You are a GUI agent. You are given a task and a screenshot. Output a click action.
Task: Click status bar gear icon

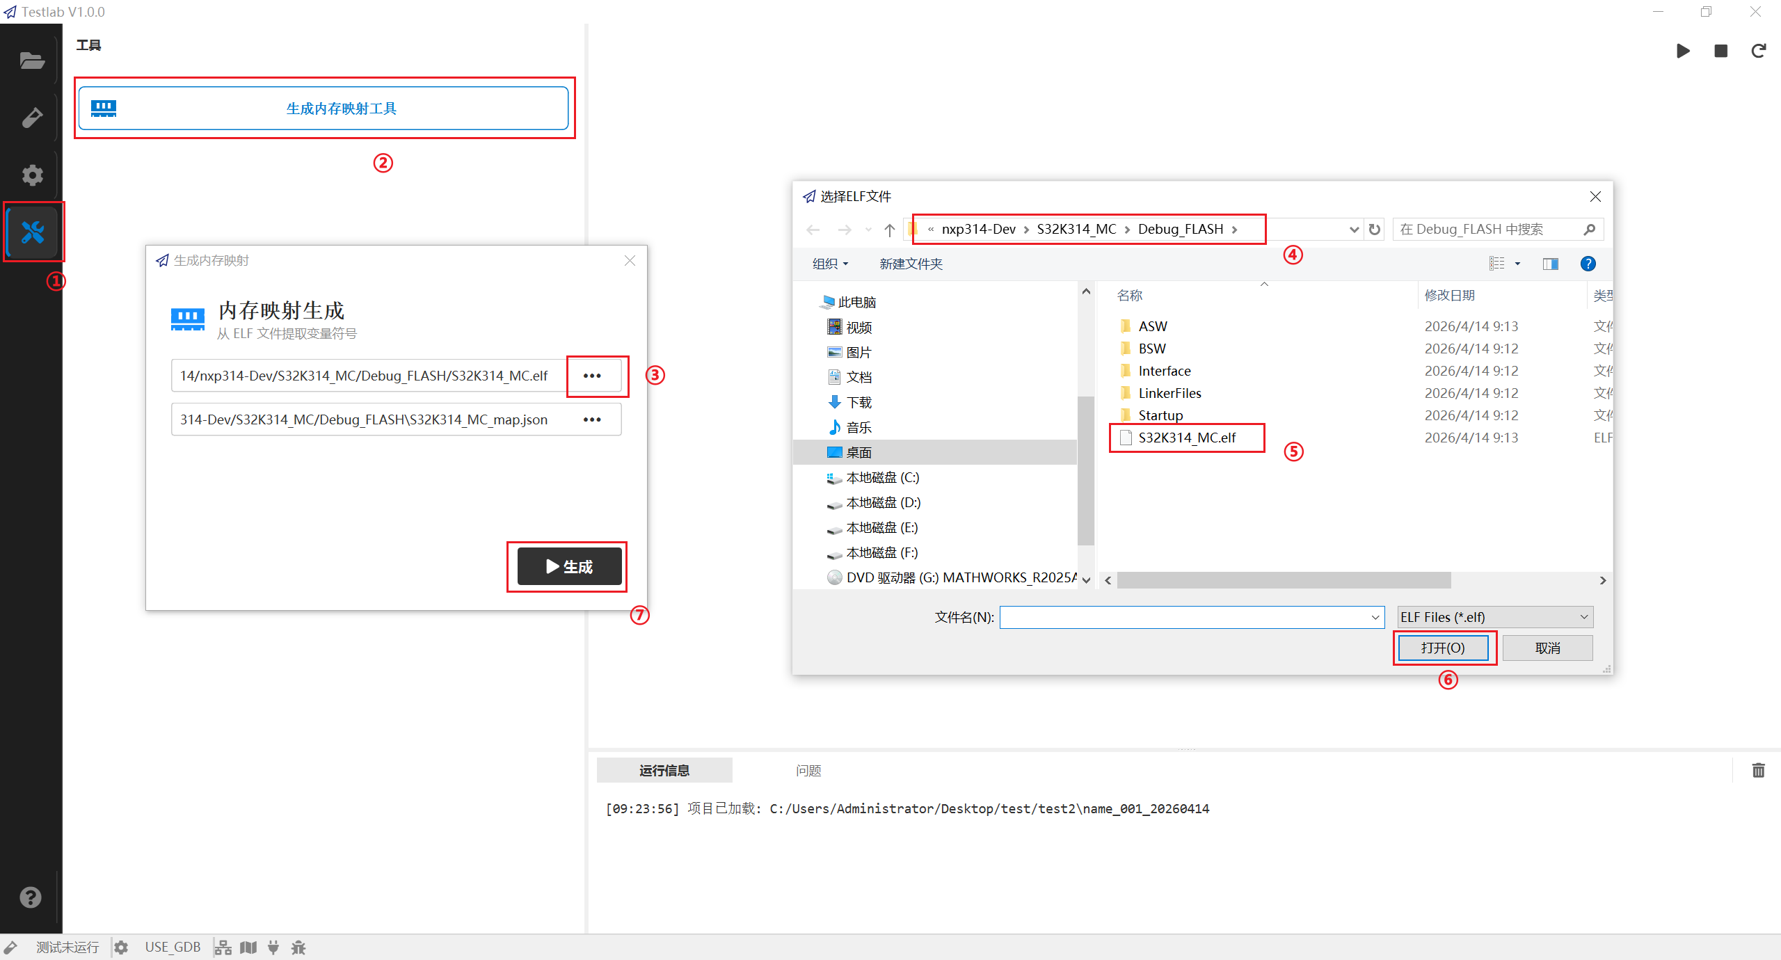click(121, 947)
